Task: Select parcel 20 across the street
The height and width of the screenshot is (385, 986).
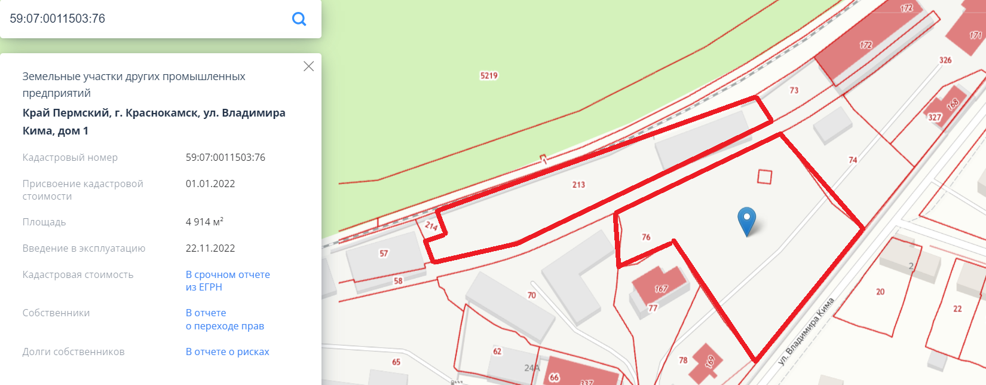Action: [x=880, y=292]
